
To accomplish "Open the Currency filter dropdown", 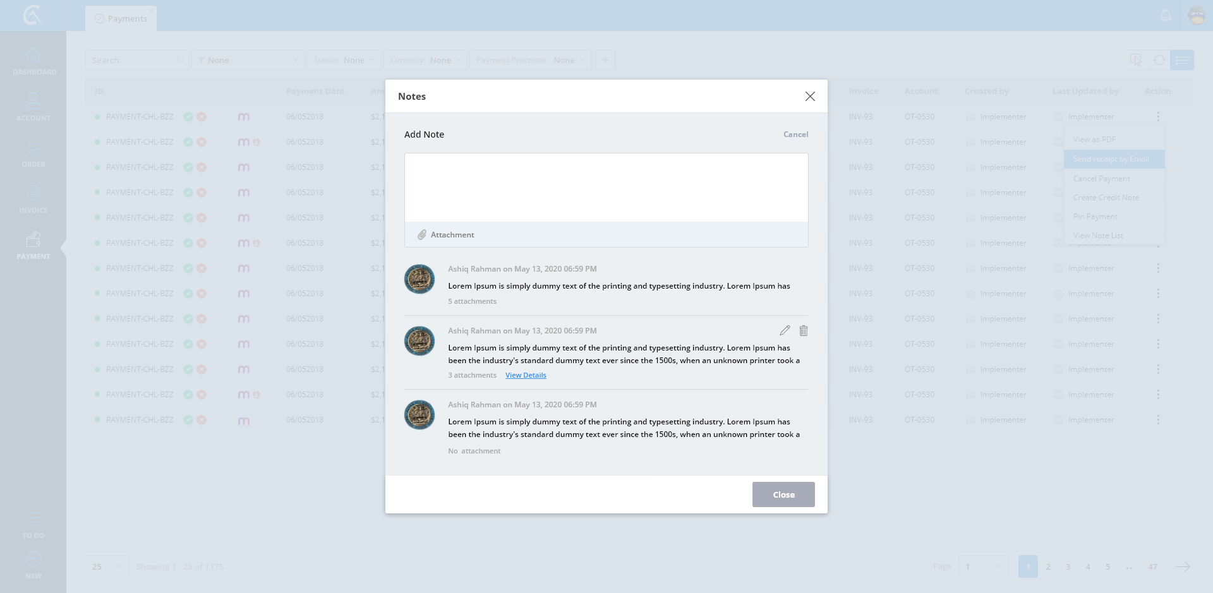I will pyautogui.click(x=425, y=60).
